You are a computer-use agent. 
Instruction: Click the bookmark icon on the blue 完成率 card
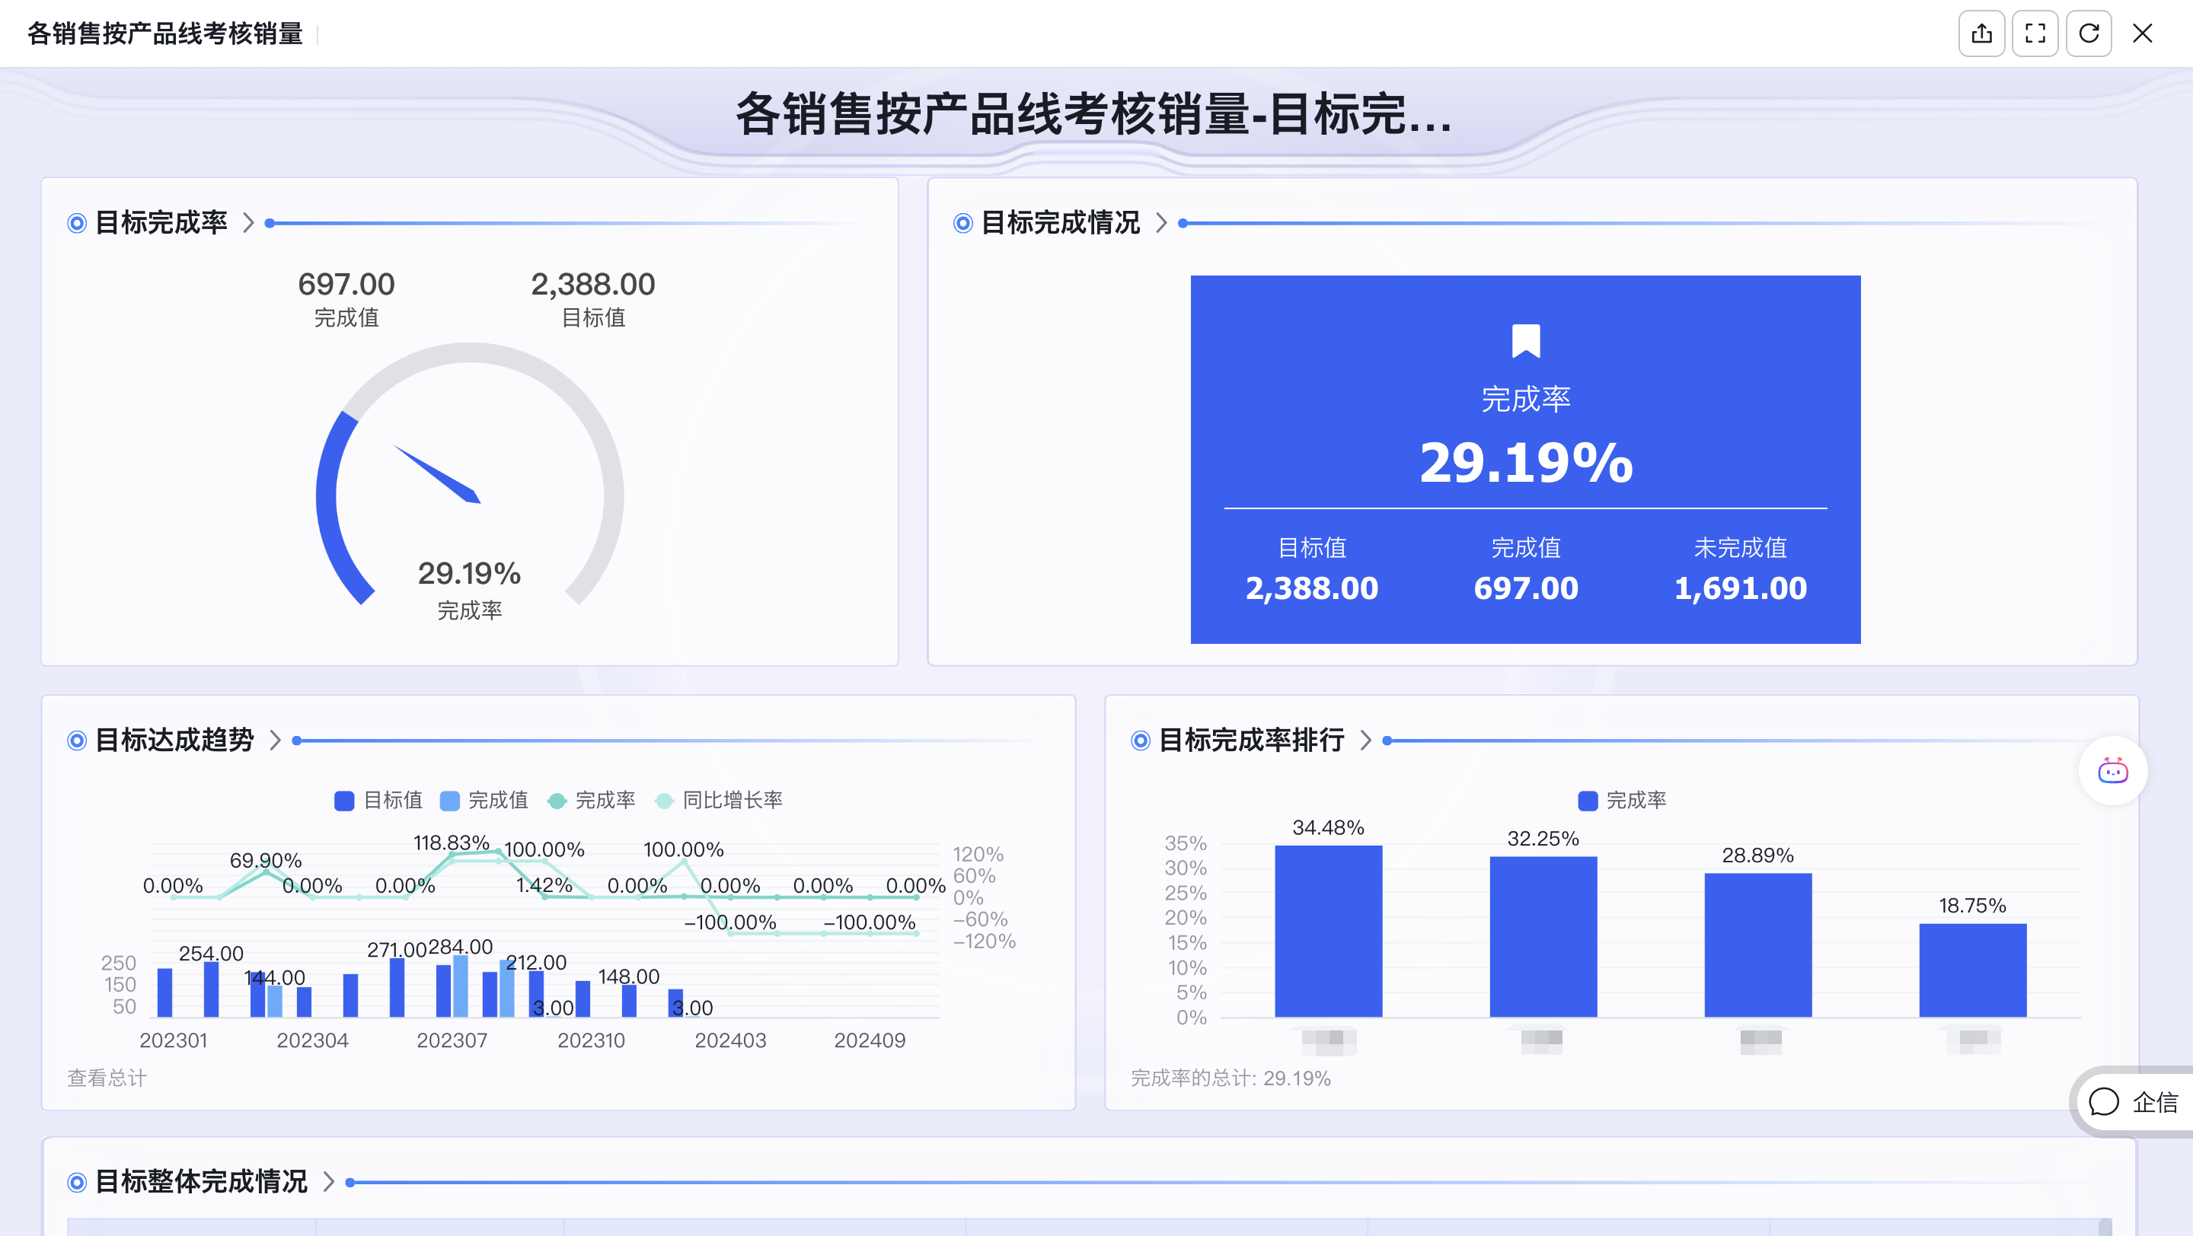1525,342
